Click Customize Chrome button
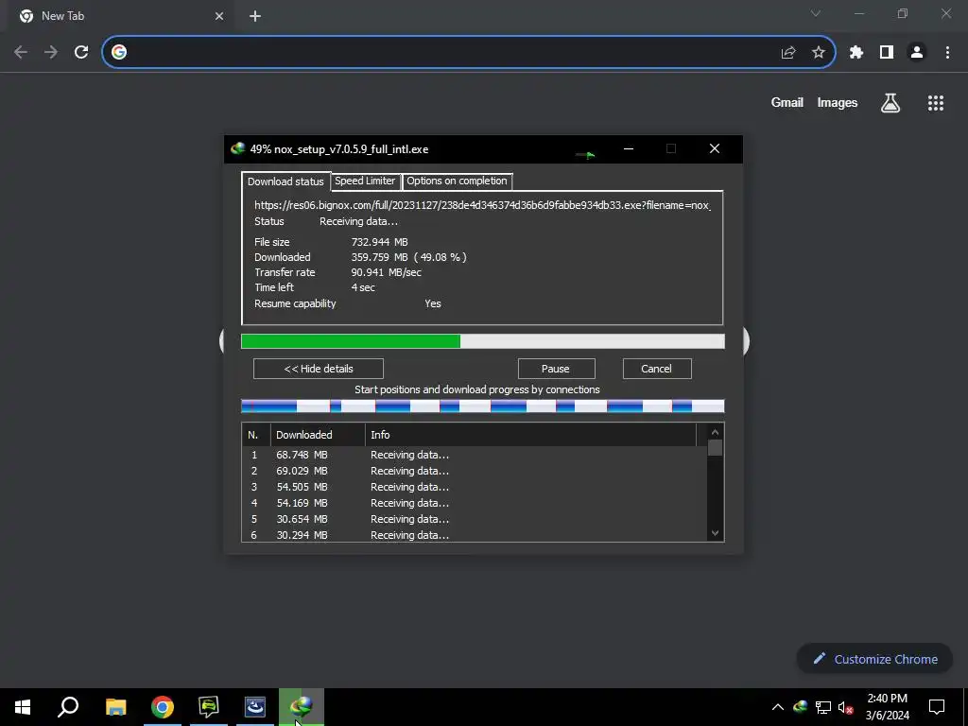 tap(874, 659)
